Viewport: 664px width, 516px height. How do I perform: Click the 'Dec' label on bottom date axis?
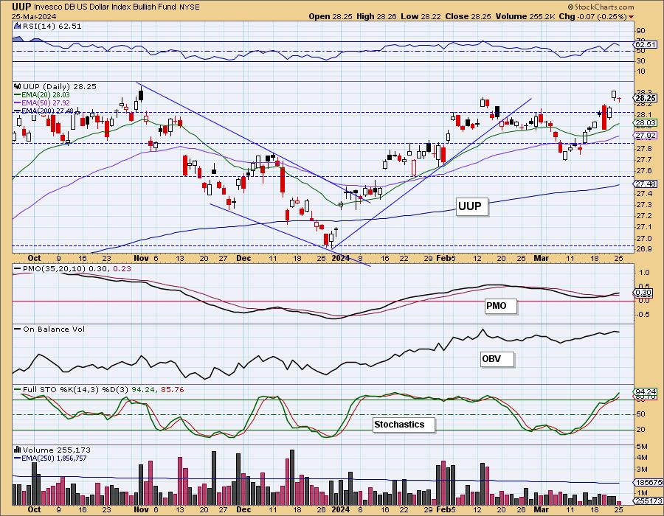[x=243, y=509]
